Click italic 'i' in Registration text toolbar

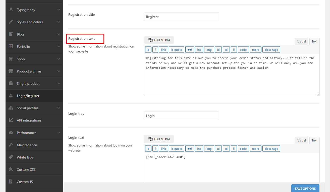155,50
